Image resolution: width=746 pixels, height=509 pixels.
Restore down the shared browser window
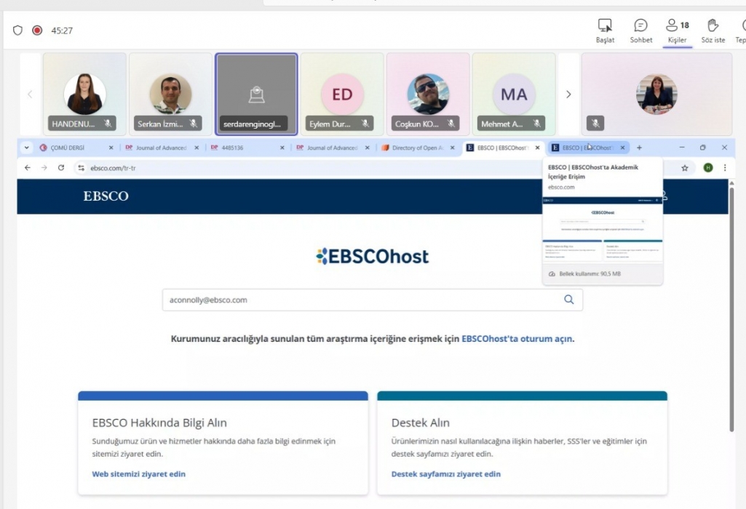[703, 148]
